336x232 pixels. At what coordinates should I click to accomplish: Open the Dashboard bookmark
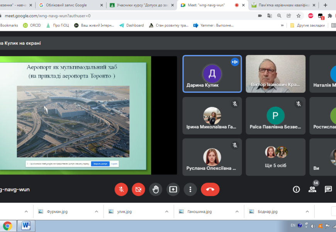tap(134, 25)
